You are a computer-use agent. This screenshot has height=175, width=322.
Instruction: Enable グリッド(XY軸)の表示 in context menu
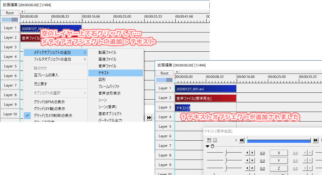[x=49, y=109]
